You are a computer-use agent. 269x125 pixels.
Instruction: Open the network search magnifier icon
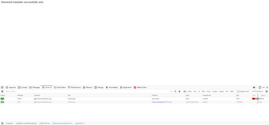175,92
